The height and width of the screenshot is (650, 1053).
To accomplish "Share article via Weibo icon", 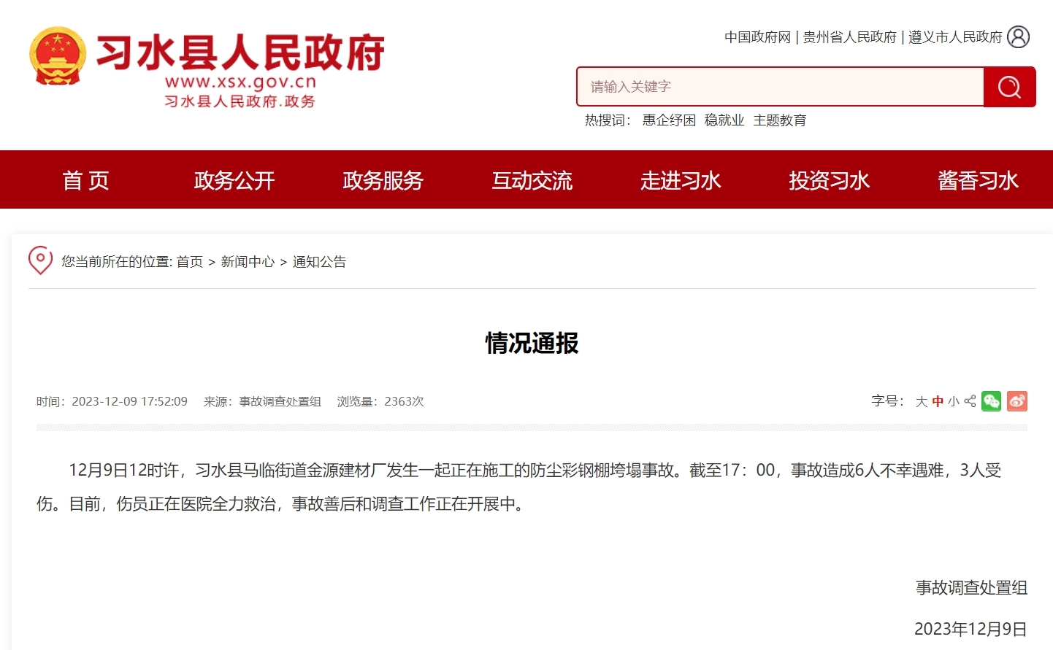I will (1016, 401).
